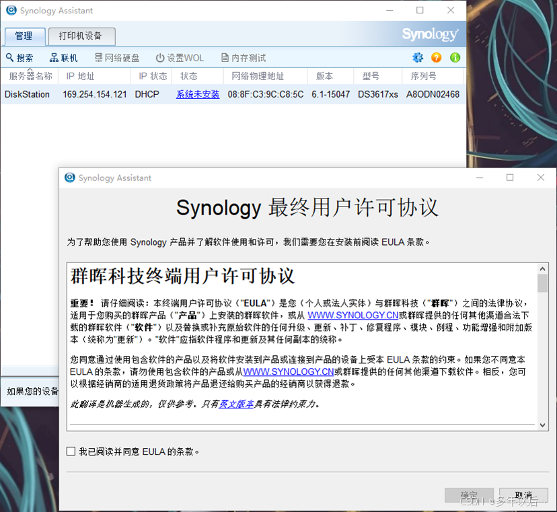Viewport: 557px width, 512px height.
Task: Click the 内存测试 memory test toolbar item
Action: click(244, 58)
